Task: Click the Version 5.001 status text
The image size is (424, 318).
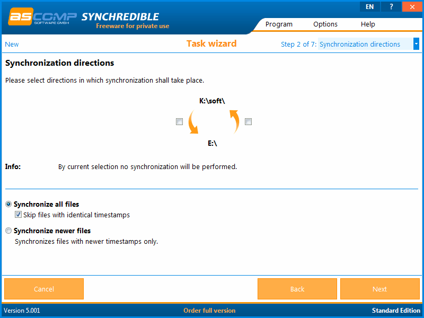Action: pyautogui.click(x=22, y=311)
